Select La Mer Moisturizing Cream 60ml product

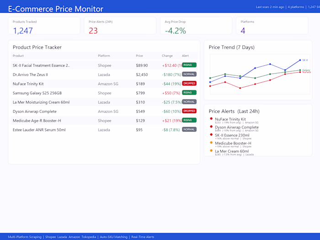tap(41, 102)
